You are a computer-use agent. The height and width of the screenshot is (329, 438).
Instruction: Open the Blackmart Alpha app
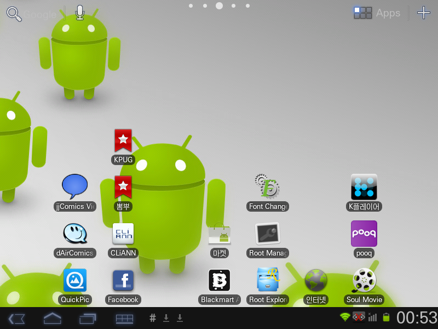(x=220, y=286)
